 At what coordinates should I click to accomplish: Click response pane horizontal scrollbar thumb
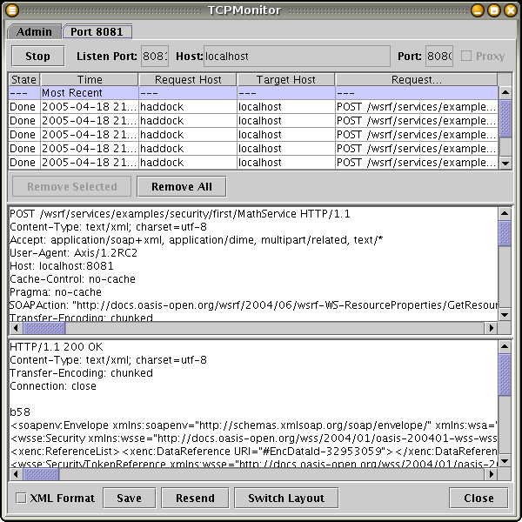[41, 474]
